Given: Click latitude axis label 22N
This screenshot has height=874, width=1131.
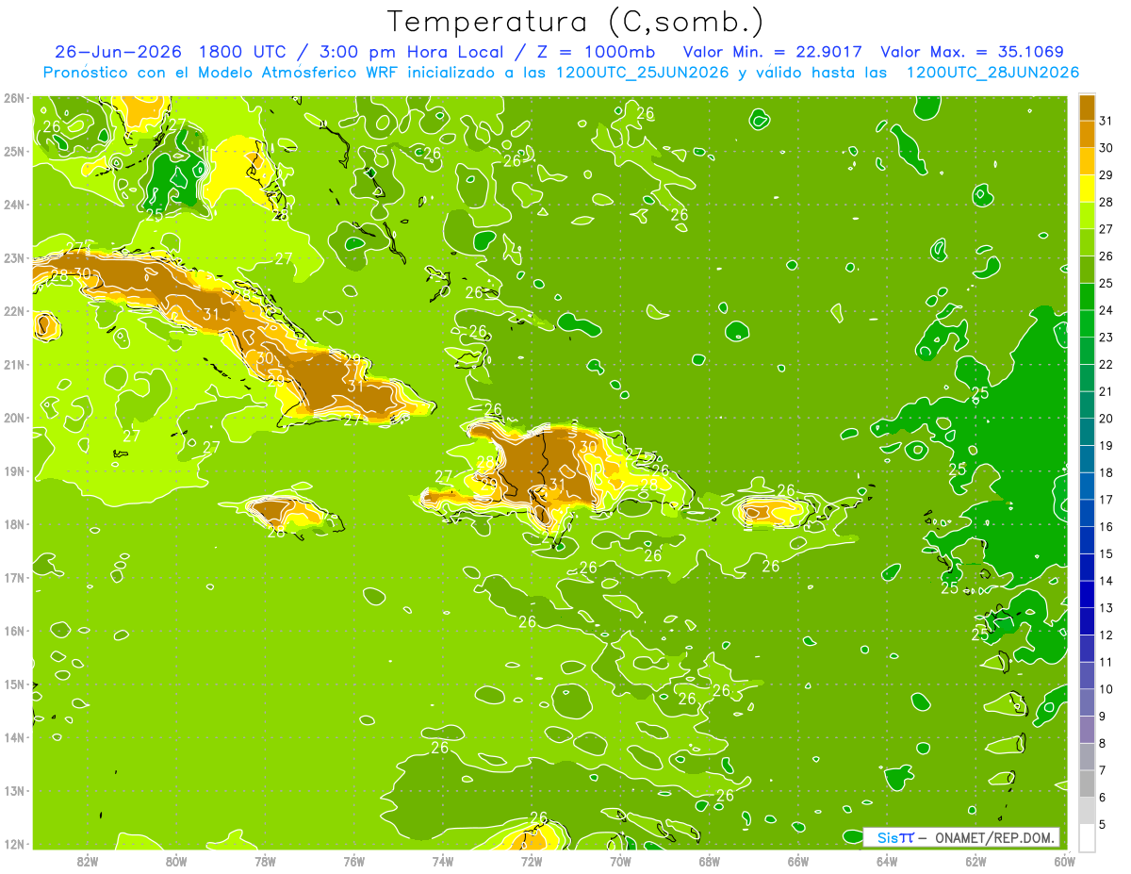Looking at the screenshot, I should point(13,311).
